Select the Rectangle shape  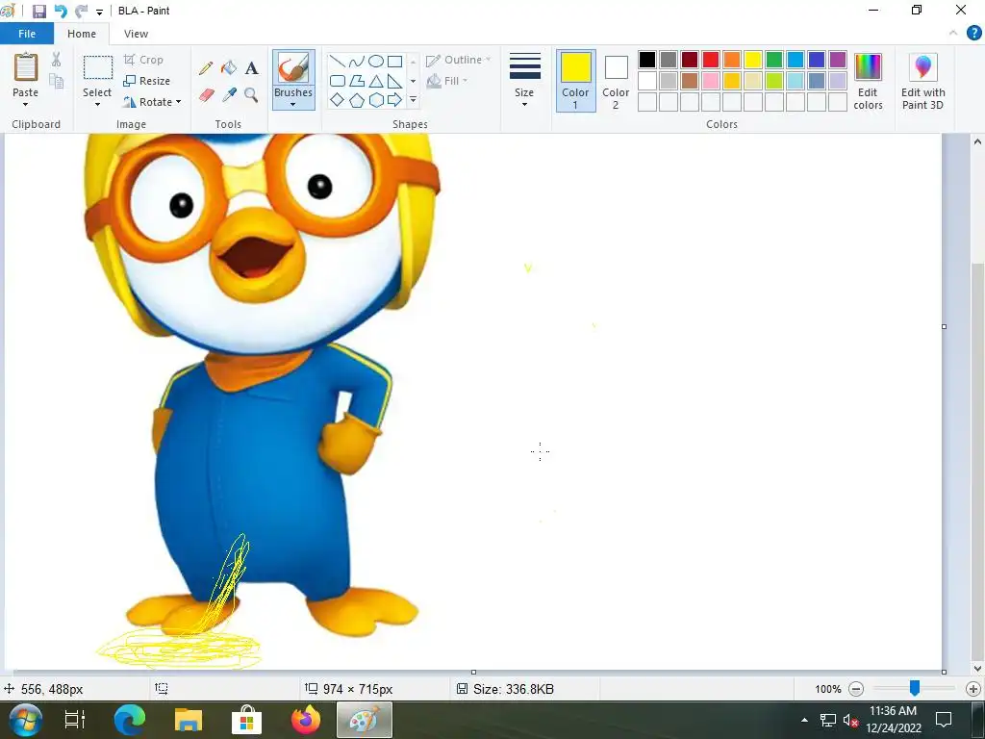point(394,61)
